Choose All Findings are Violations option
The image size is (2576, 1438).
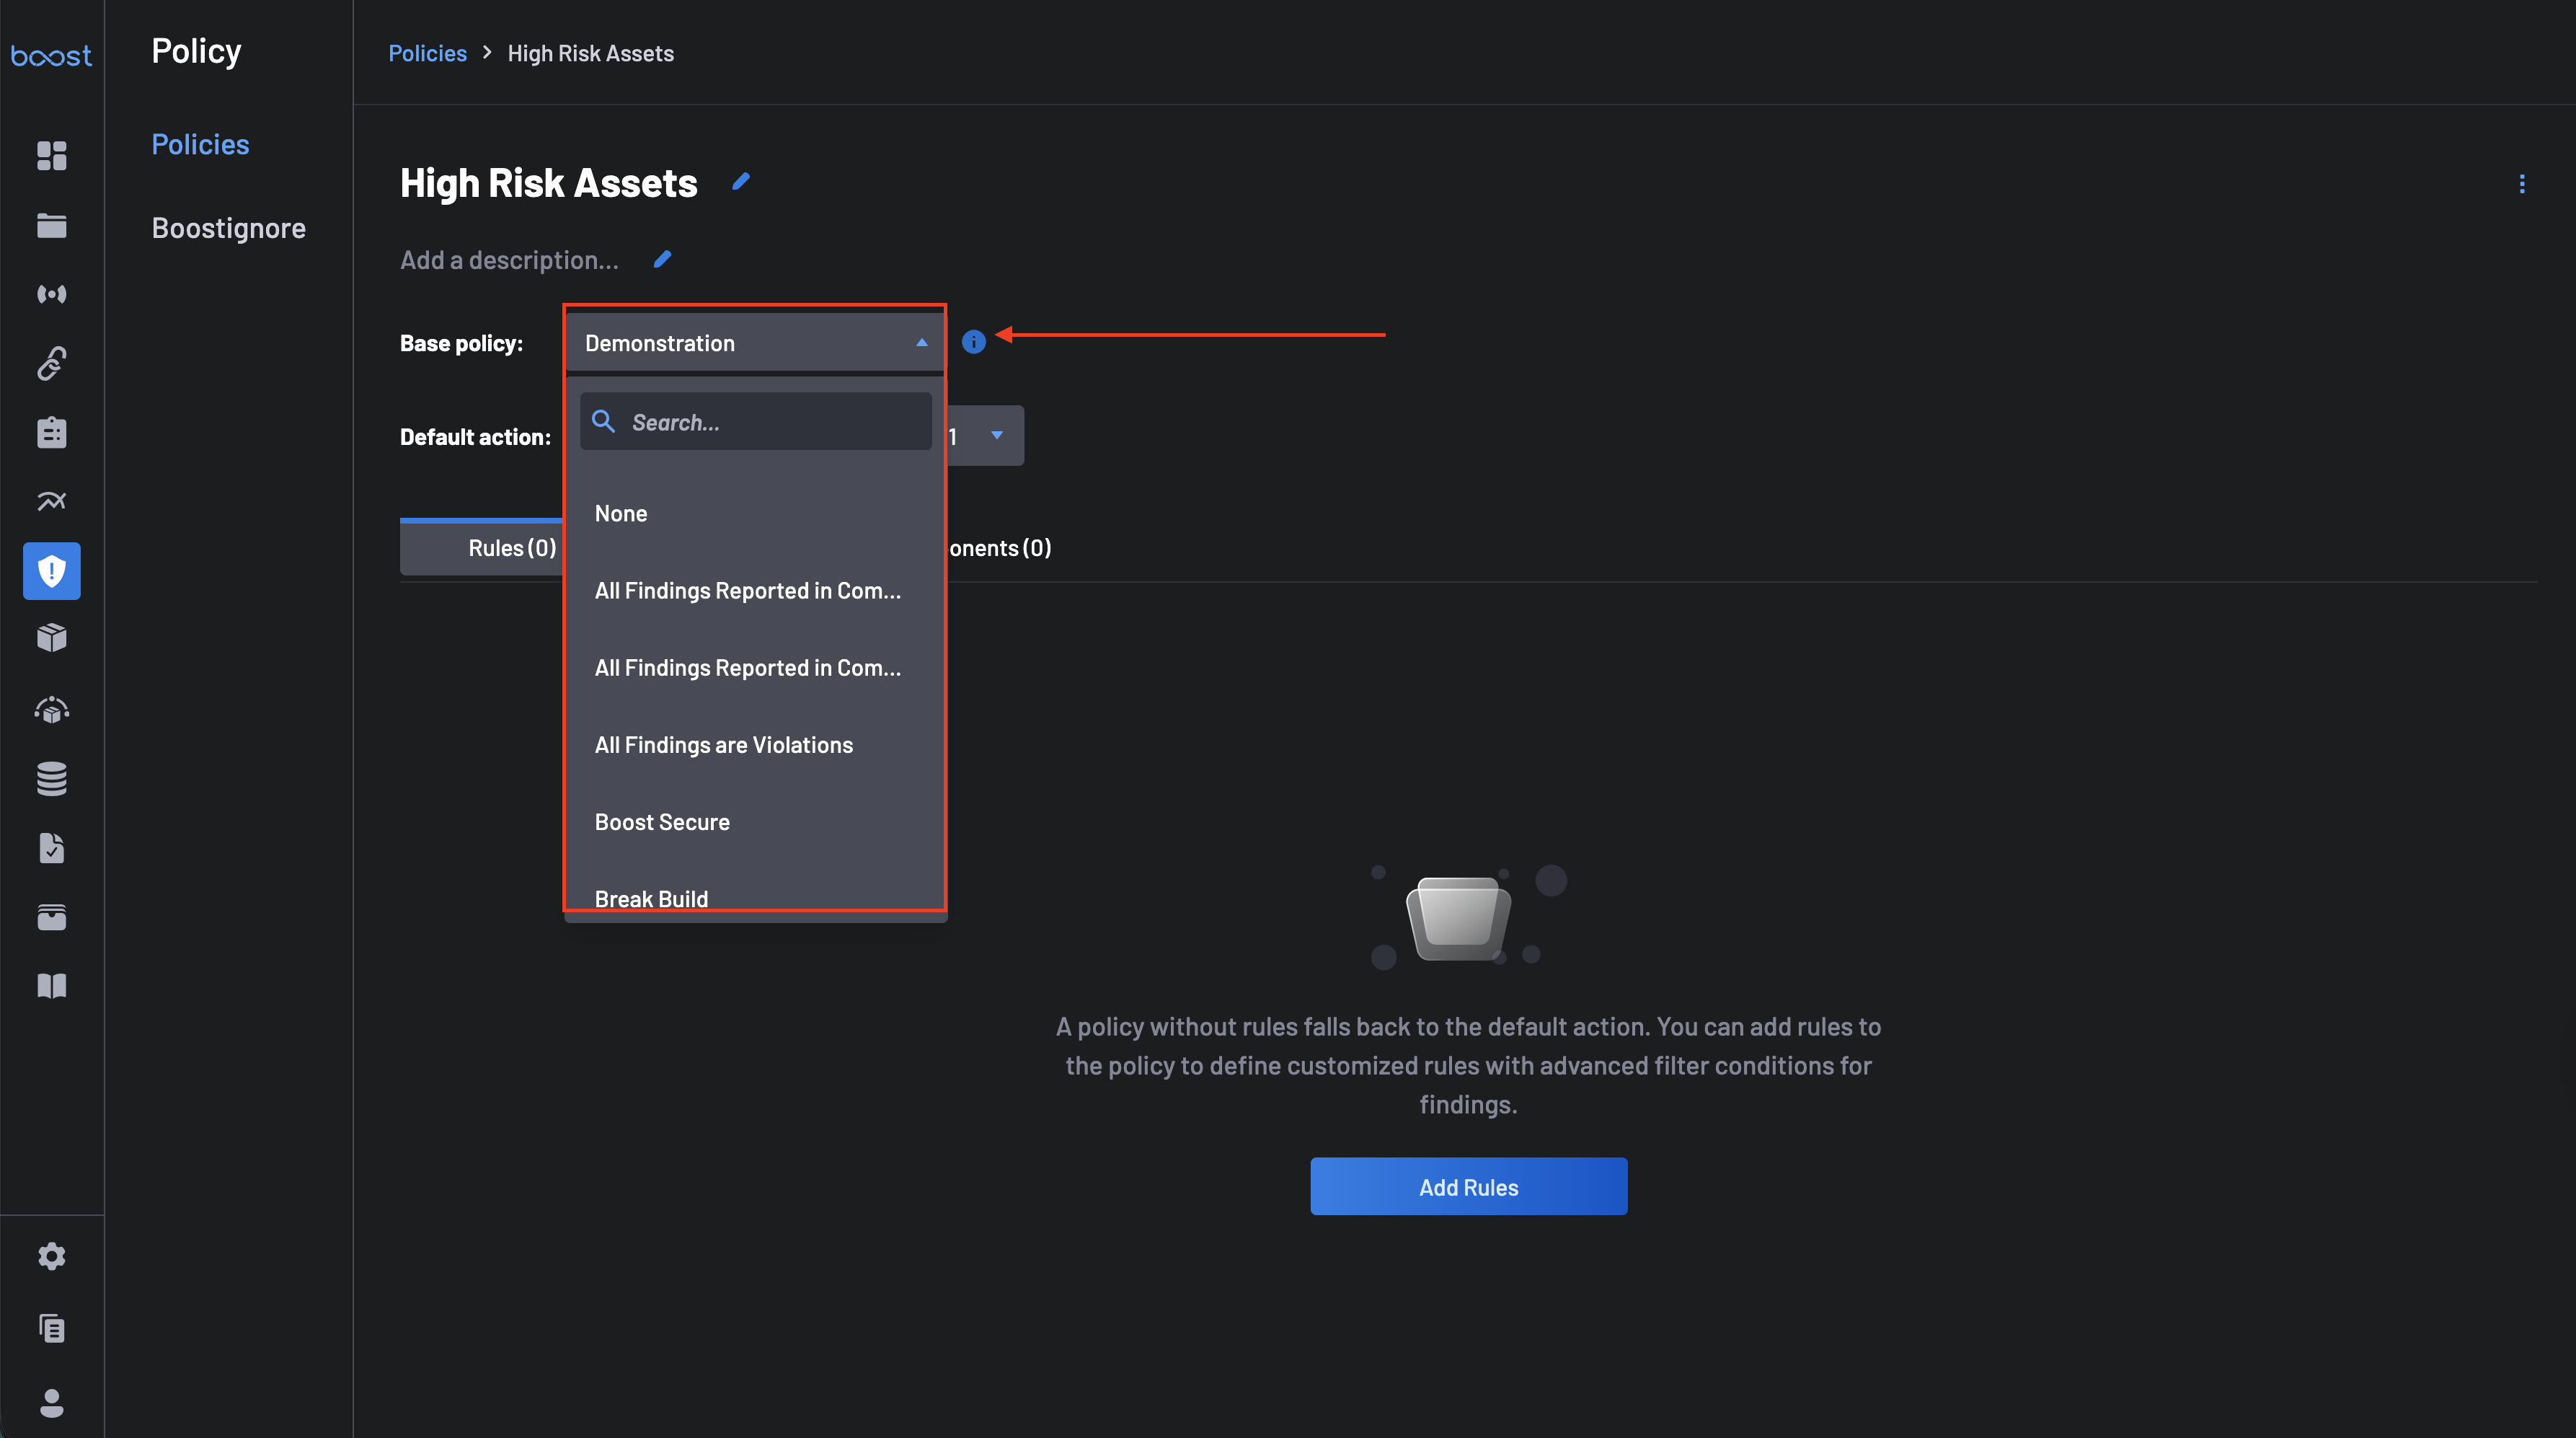723,745
